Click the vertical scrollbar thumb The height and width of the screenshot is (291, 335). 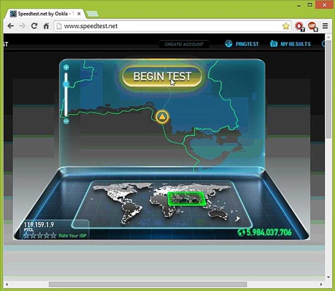[x=329, y=90]
